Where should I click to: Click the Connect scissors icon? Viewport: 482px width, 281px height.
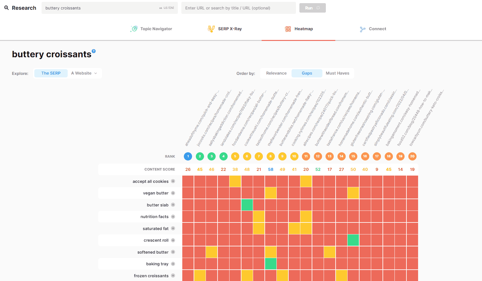(x=362, y=29)
